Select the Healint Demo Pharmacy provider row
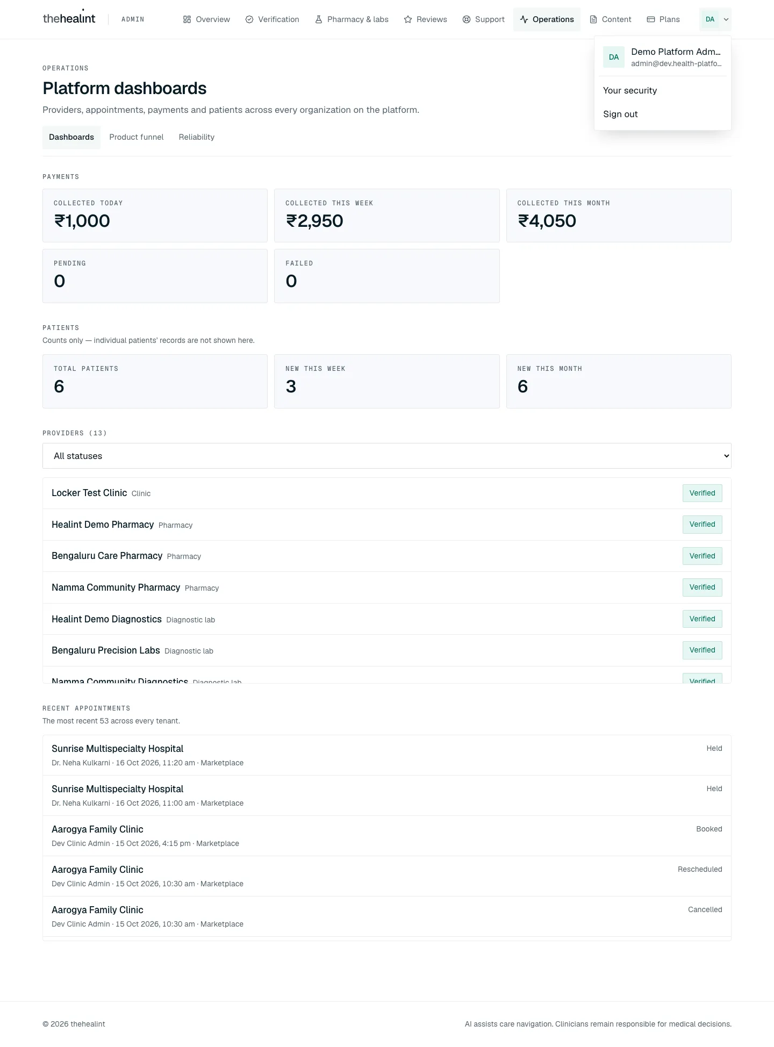 [x=387, y=525]
